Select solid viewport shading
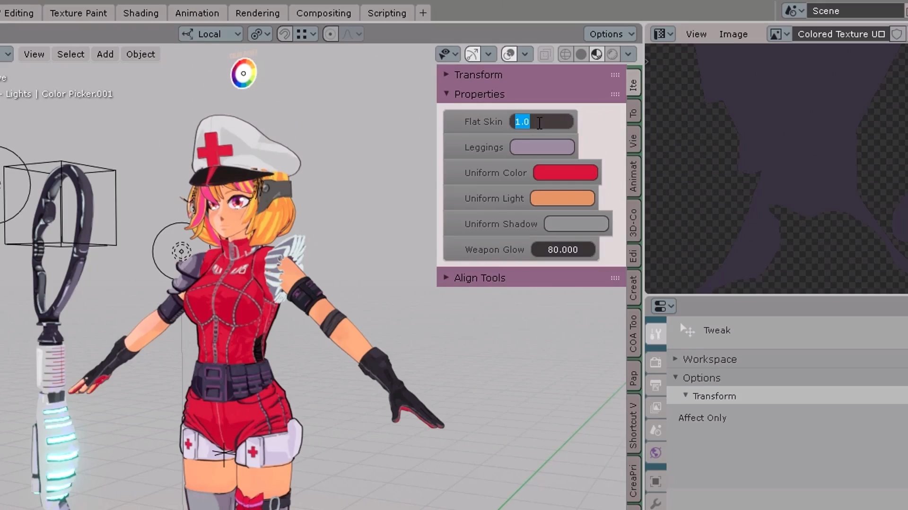 (581, 54)
